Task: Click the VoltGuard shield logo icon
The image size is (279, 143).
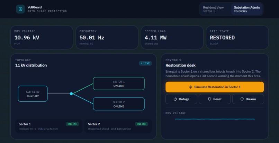Action: [20, 9]
